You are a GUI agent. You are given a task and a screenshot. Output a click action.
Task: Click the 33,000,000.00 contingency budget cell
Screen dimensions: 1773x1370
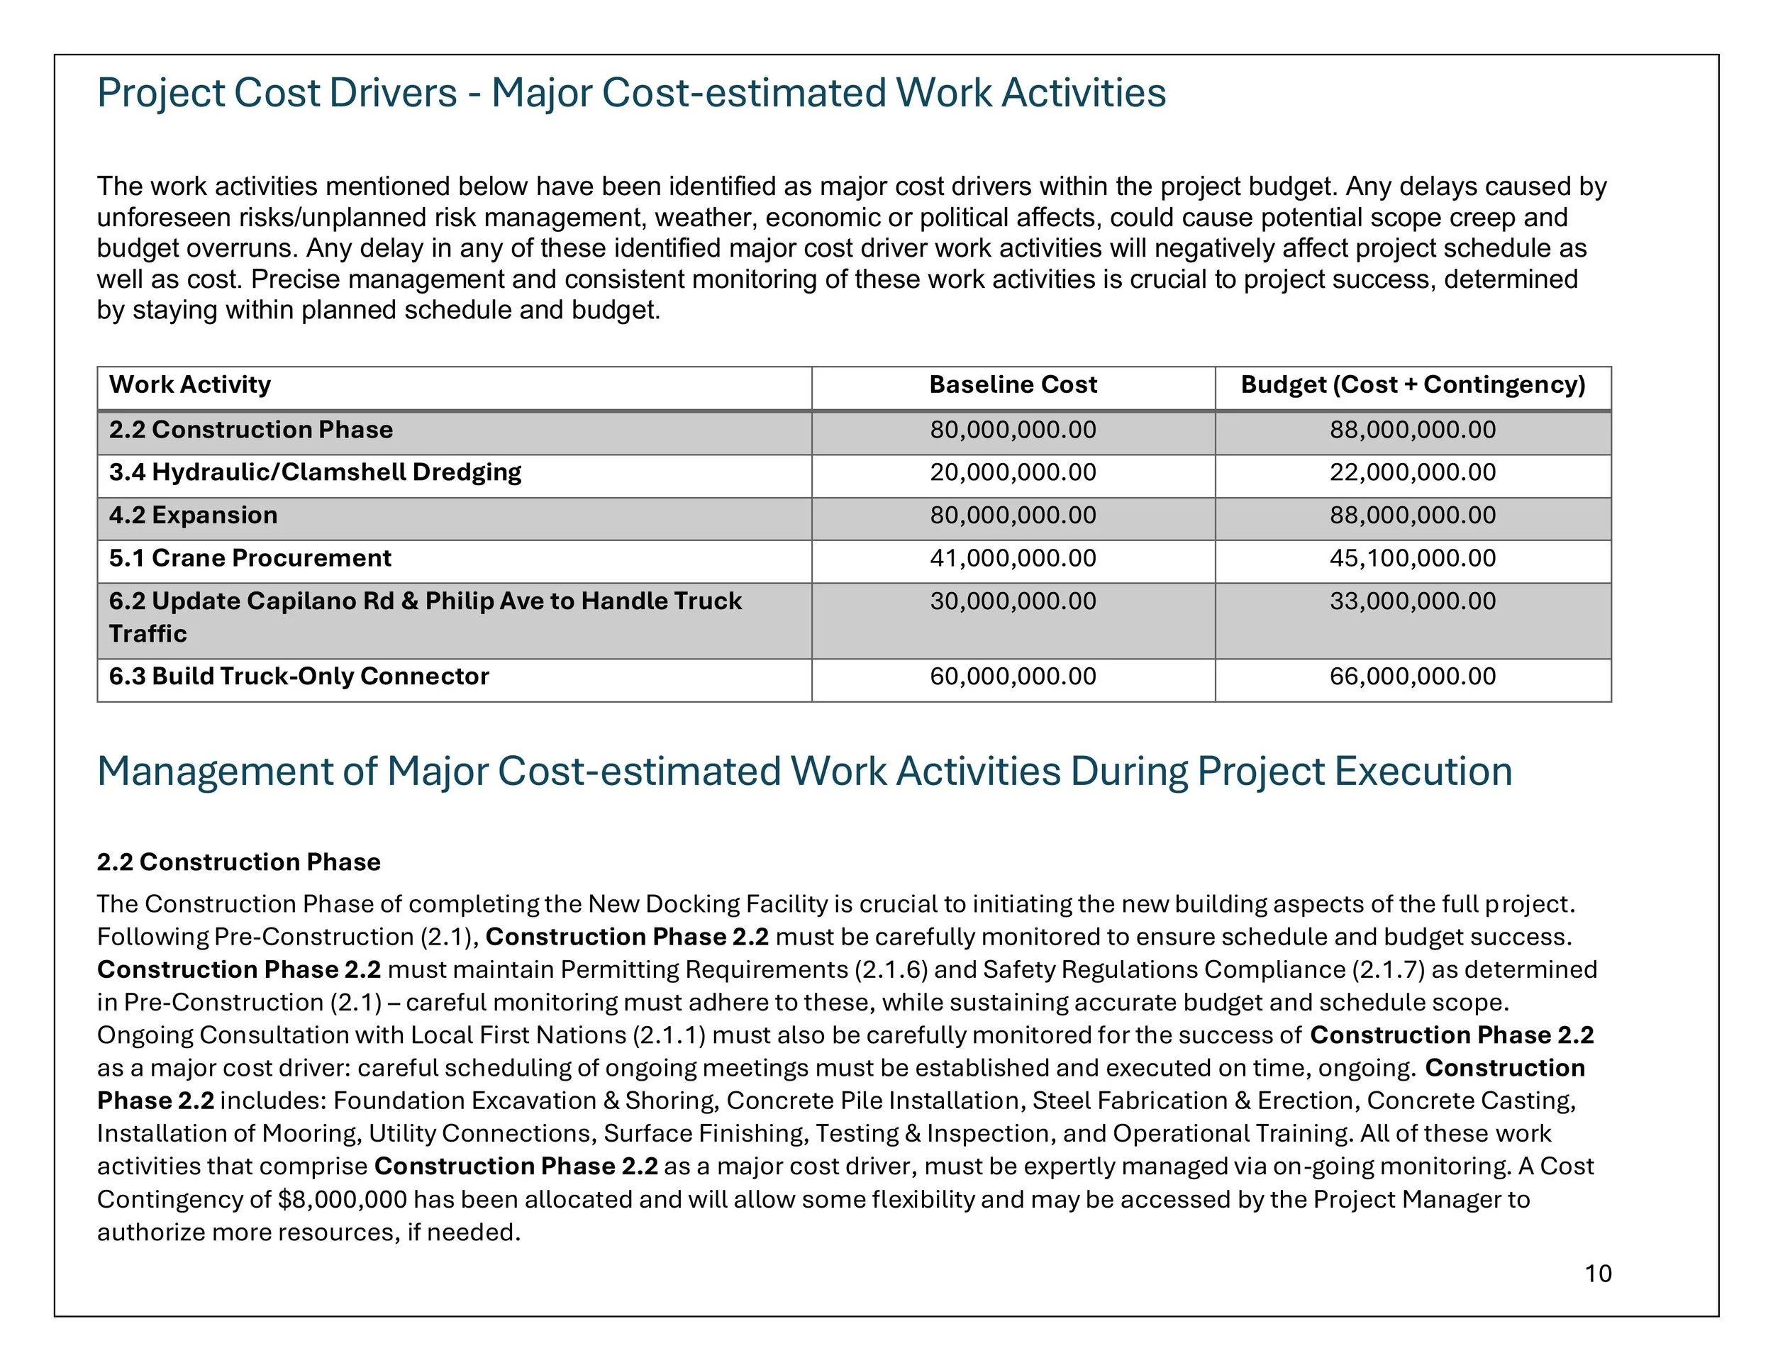coord(1413,601)
